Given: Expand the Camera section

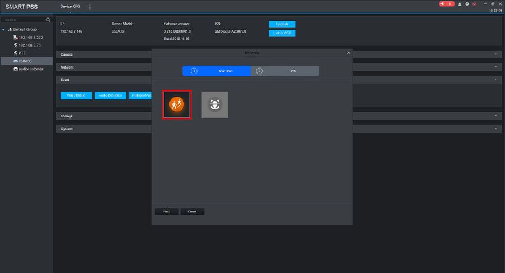Looking at the screenshot, I should coord(495,54).
